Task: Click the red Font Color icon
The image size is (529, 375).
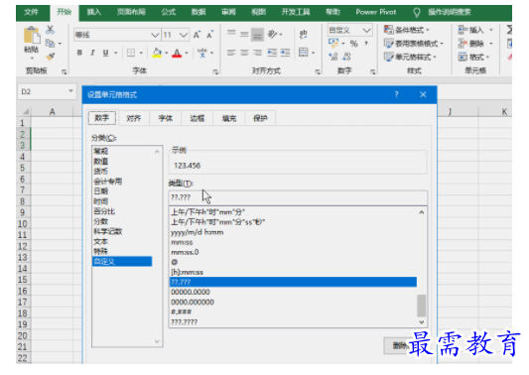Action: 177,53
